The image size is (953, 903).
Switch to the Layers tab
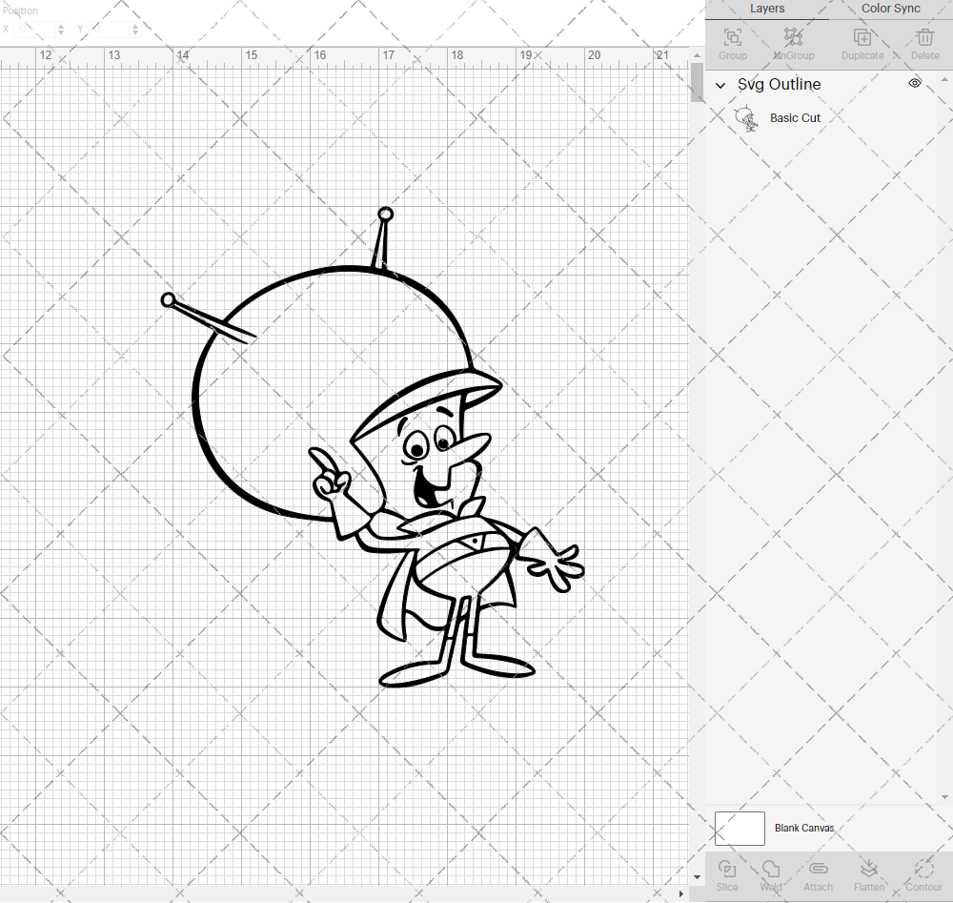[x=767, y=9]
